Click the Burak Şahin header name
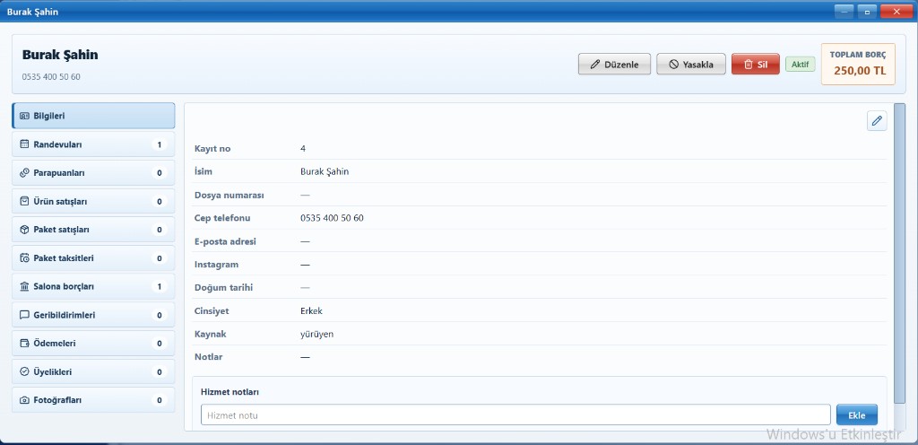 pyautogui.click(x=60, y=55)
